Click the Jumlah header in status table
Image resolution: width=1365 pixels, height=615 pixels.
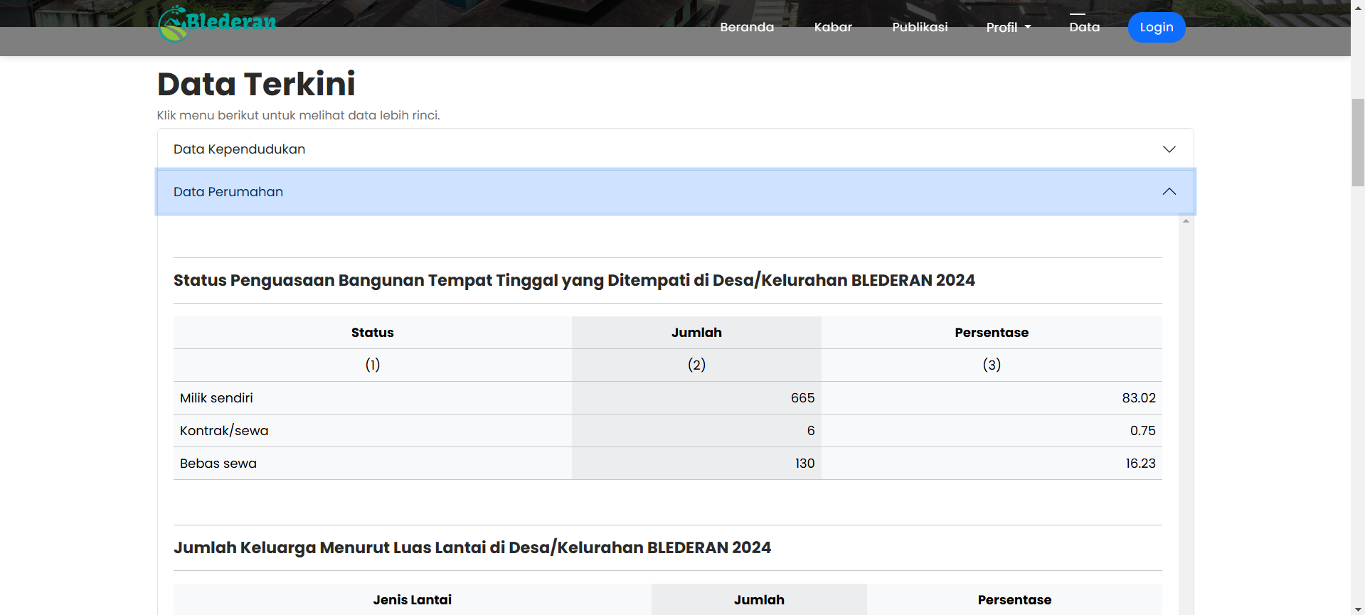pos(696,333)
